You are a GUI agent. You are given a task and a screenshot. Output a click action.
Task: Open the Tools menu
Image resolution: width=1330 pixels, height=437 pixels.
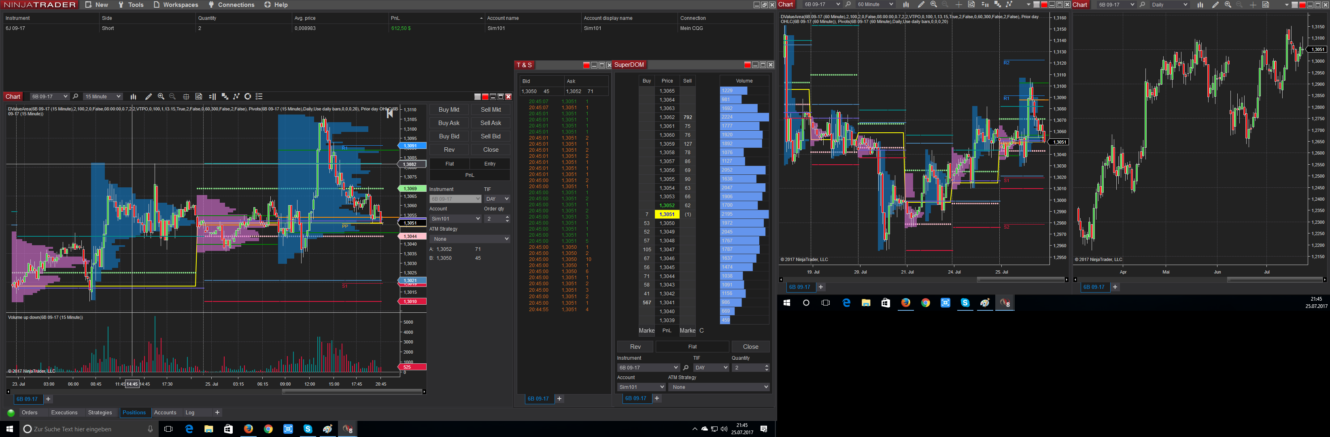(x=131, y=4)
